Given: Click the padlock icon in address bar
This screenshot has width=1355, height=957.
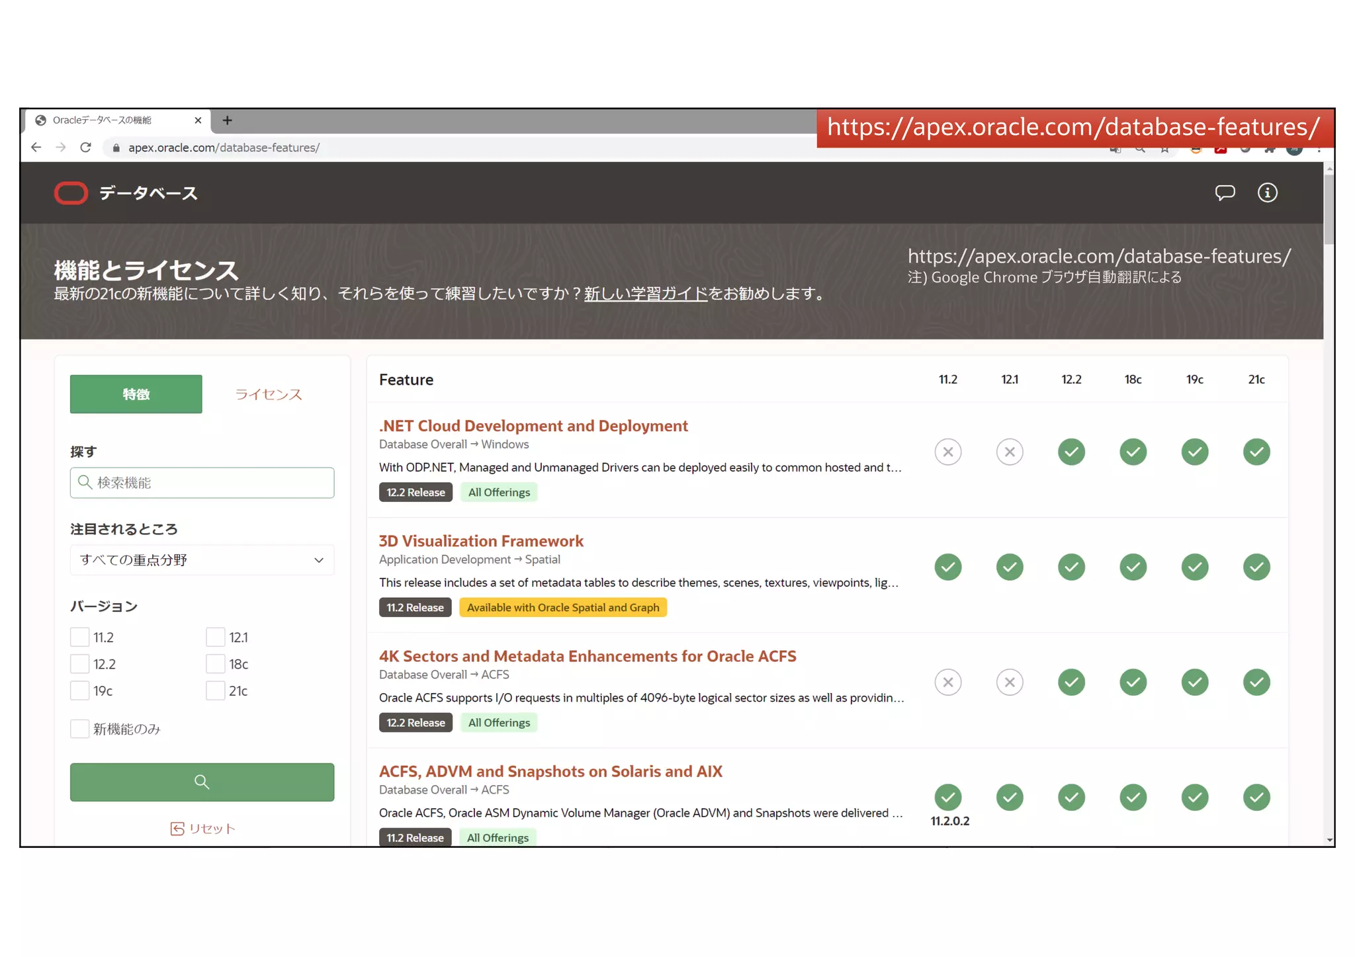Looking at the screenshot, I should [116, 147].
